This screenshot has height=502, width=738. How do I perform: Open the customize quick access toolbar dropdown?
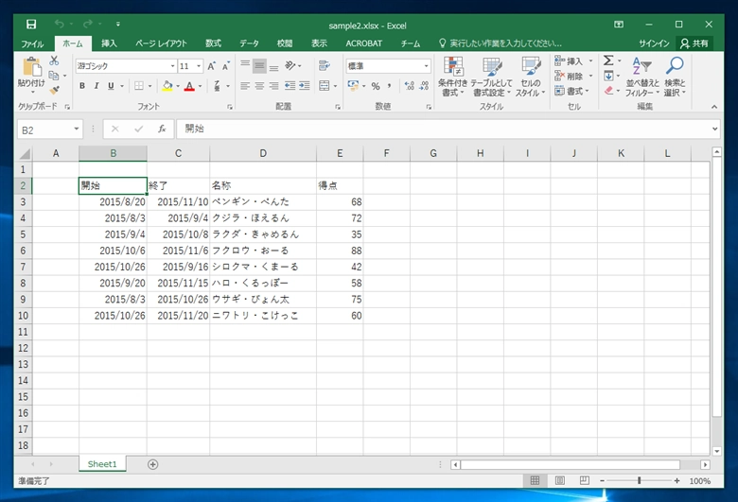(117, 24)
